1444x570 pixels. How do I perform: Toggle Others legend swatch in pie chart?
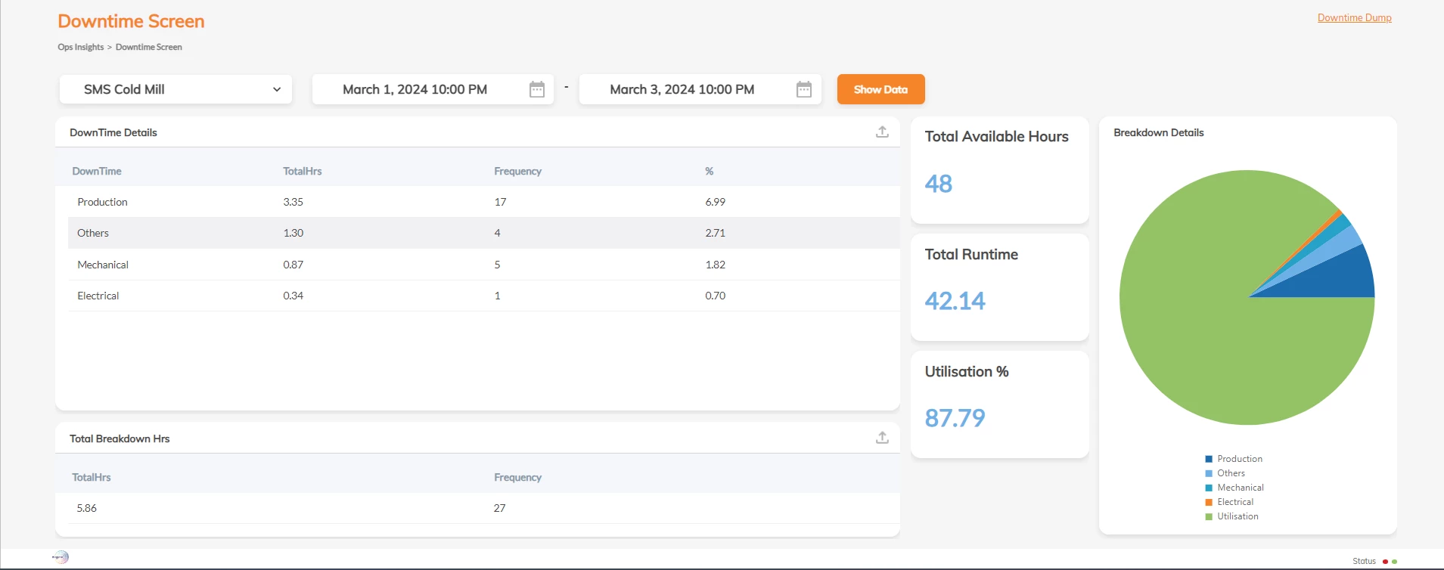point(1209,473)
